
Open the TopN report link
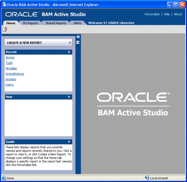[9, 63]
